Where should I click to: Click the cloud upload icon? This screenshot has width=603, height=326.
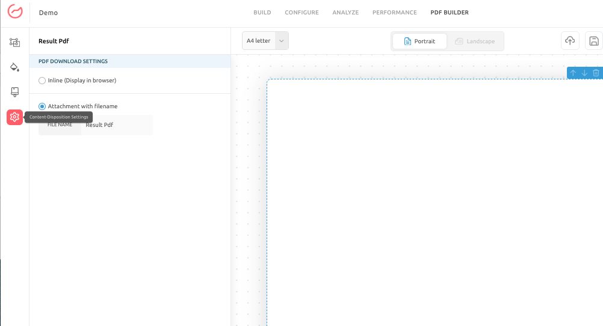tap(570, 41)
